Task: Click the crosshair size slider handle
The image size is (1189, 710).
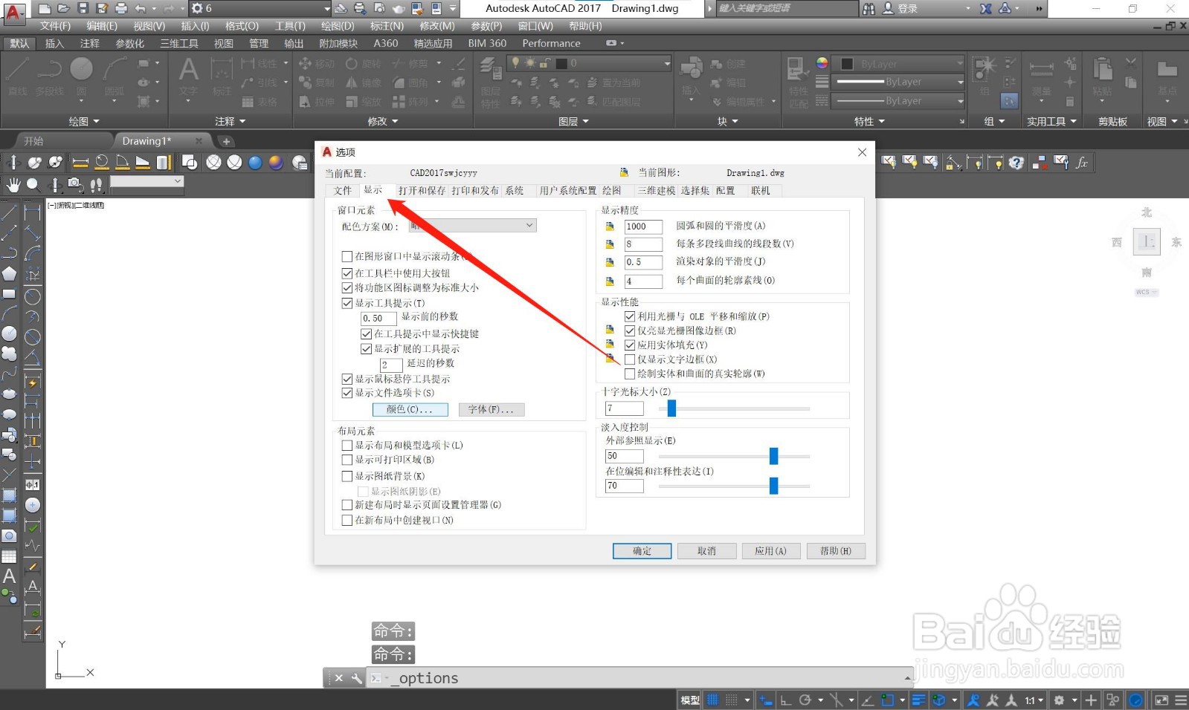Action: point(671,408)
